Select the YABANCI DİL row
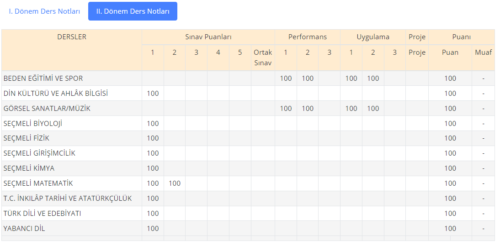Image resolution: width=500 pixels, height=251 pixels. coord(248,228)
